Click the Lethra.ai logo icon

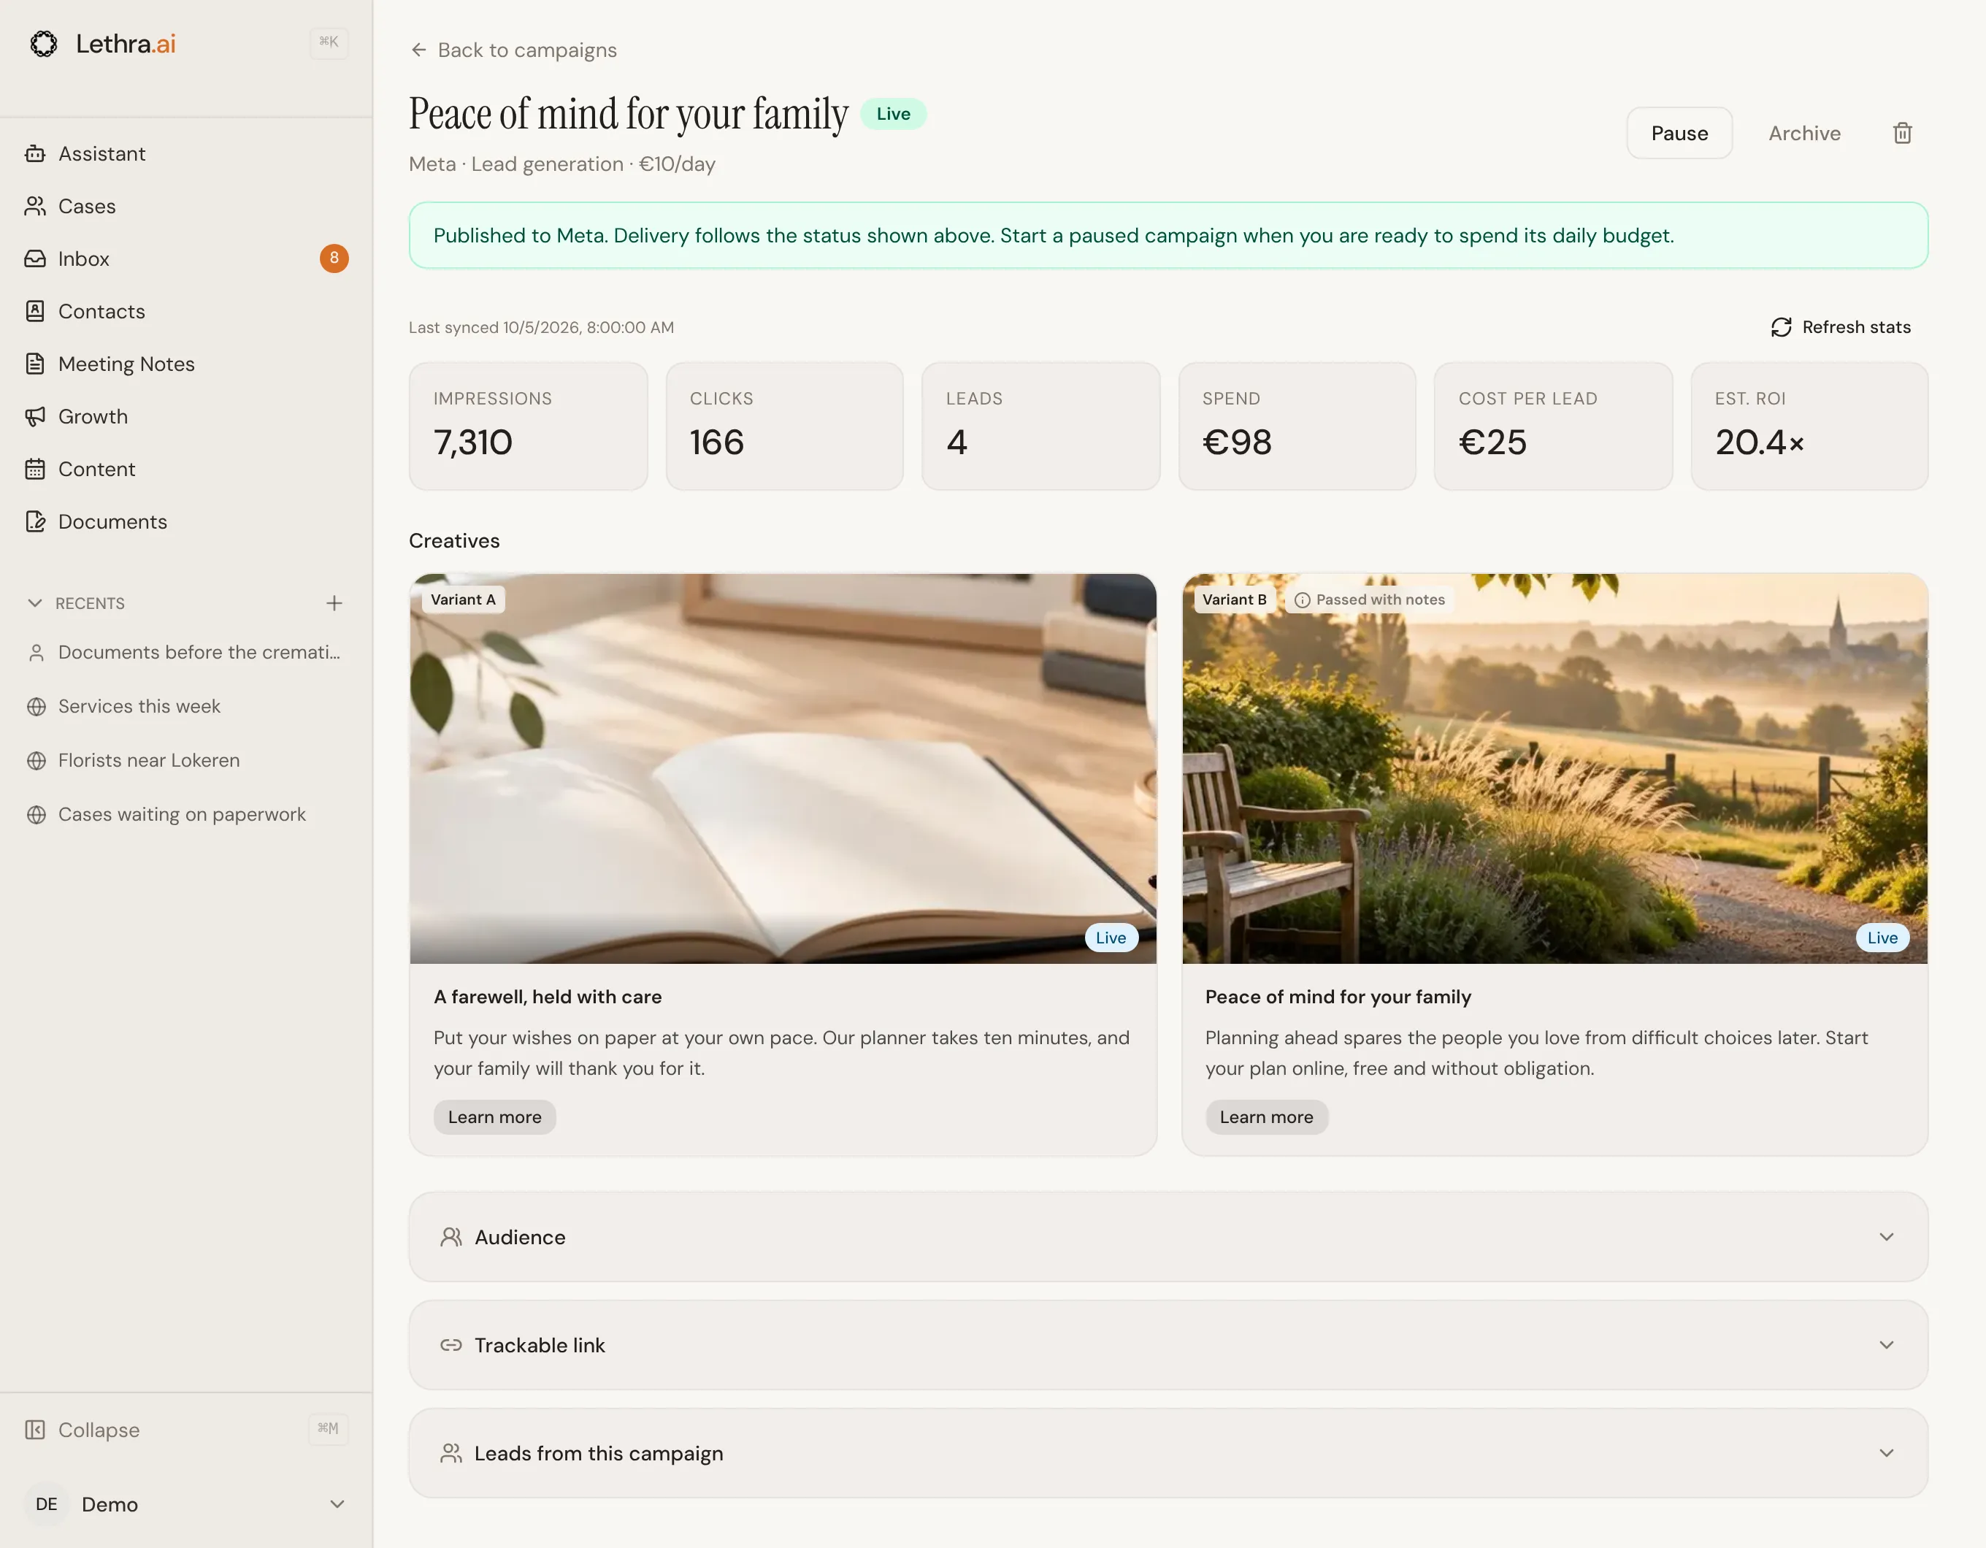[x=44, y=44]
